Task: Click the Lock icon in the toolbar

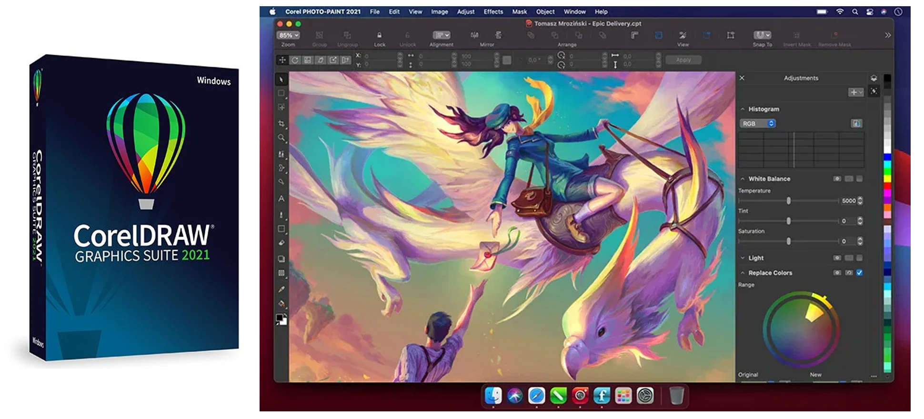Action: [x=379, y=35]
